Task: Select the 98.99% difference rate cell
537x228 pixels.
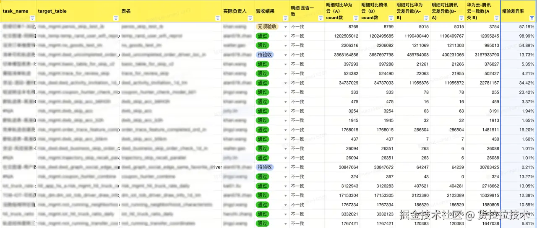Action: click(x=519, y=36)
